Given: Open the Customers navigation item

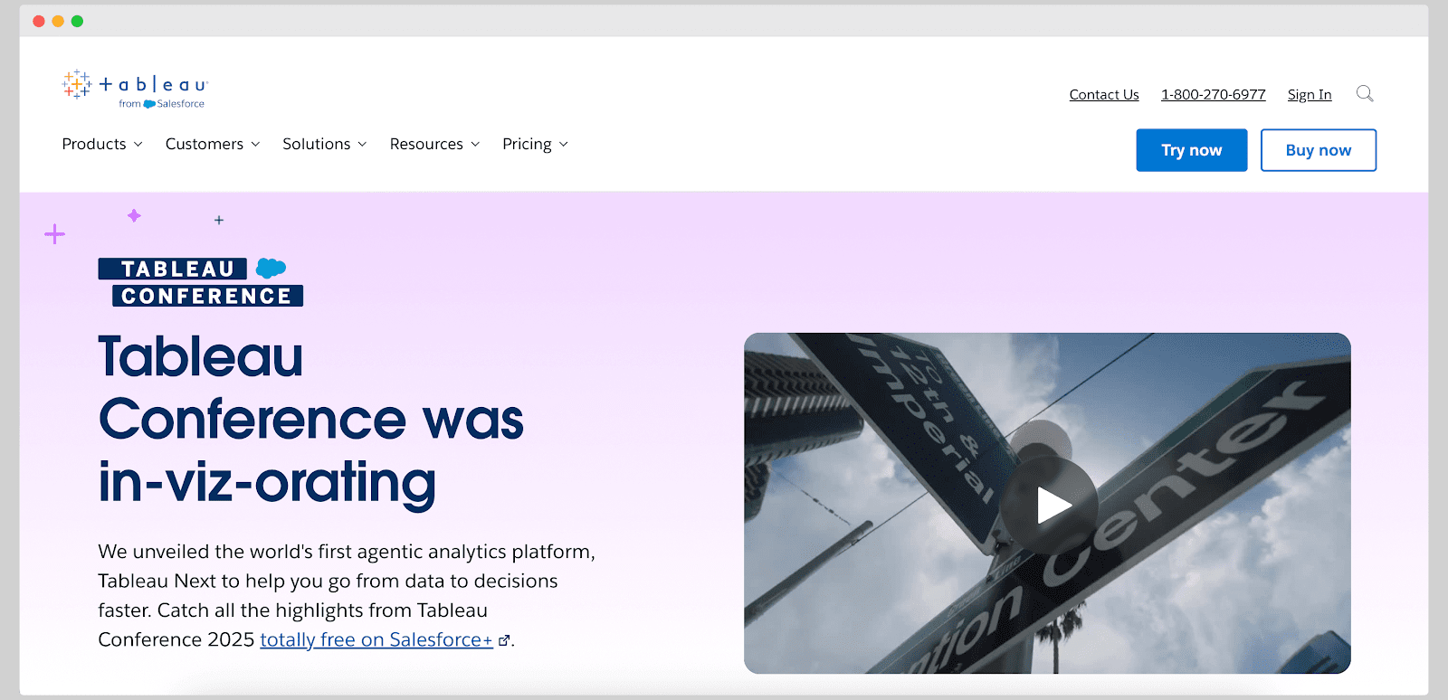Looking at the screenshot, I should click(205, 144).
